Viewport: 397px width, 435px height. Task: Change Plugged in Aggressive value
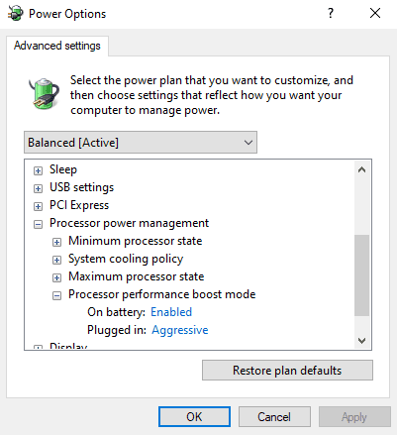180,330
